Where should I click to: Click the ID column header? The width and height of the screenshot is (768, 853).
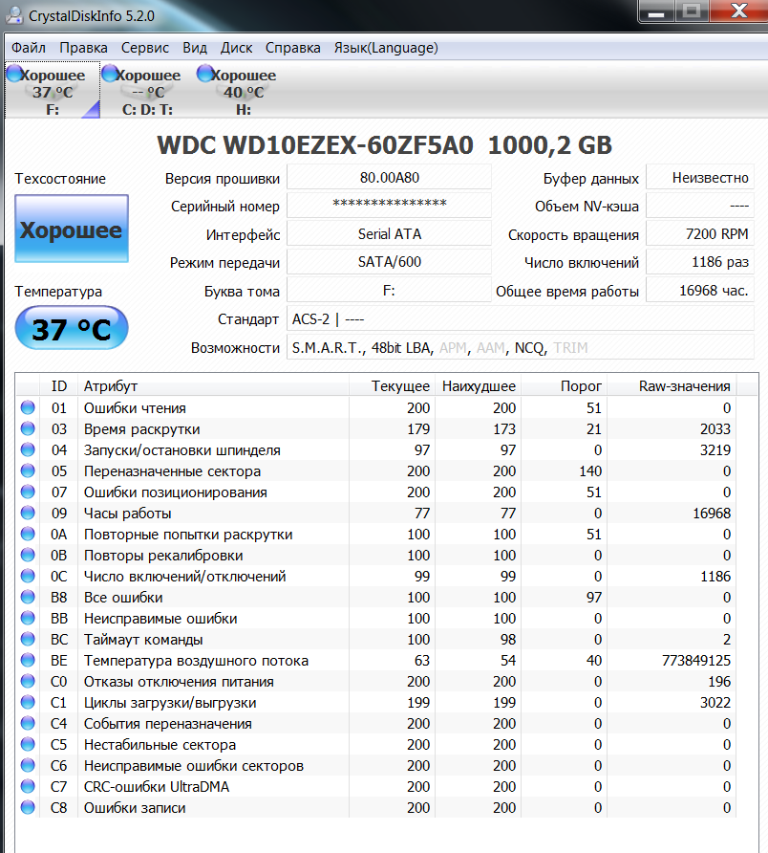(x=58, y=386)
